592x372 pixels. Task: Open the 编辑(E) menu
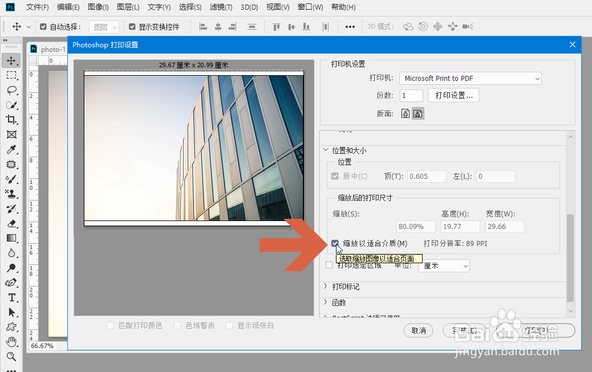pos(68,7)
